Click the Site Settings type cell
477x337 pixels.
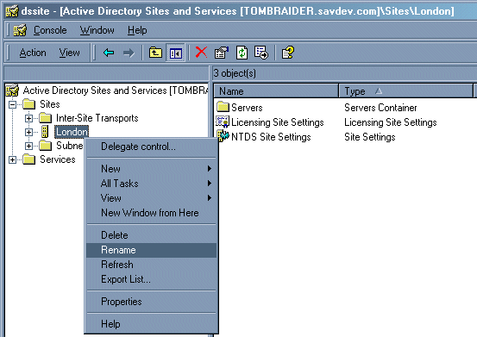tap(370, 137)
